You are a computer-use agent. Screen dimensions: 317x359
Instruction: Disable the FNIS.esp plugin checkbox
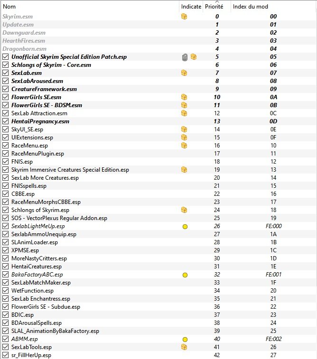pos(6,162)
